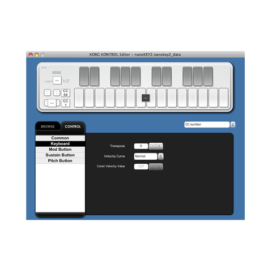The image size is (272, 272).
Task: Select the '---' box over the KORG logo
Action: [57, 80]
